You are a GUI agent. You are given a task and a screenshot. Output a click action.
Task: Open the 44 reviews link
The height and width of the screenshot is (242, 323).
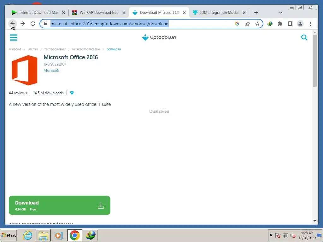(18, 93)
